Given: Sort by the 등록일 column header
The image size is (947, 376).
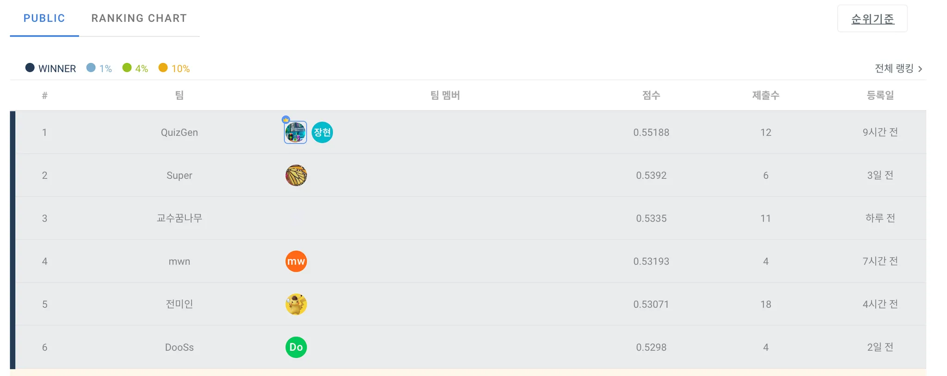Looking at the screenshot, I should pyautogui.click(x=880, y=95).
